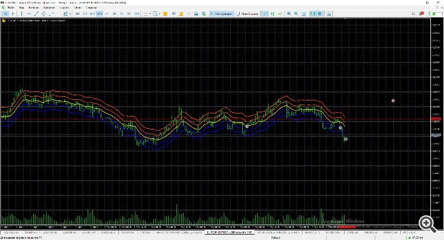Viewport: 444px width, 240px height.
Task: Open the Вид menu
Action: point(21,8)
